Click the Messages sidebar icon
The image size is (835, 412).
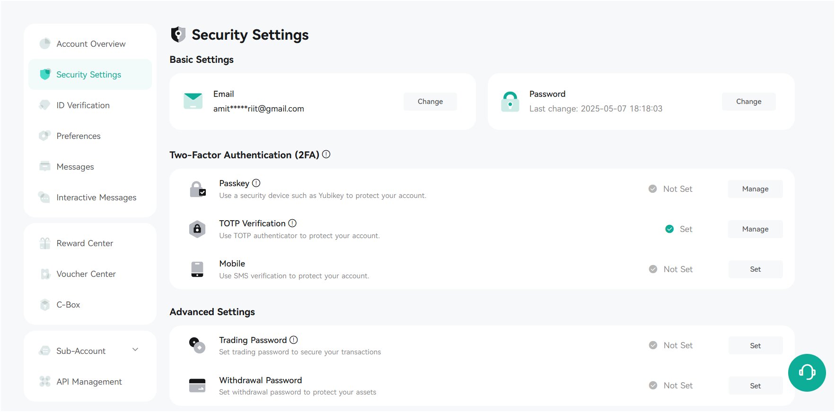coord(45,166)
